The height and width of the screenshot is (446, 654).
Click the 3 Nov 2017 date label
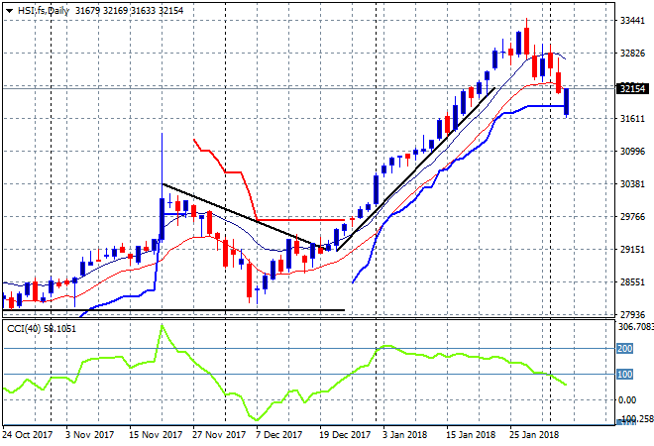(x=89, y=435)
